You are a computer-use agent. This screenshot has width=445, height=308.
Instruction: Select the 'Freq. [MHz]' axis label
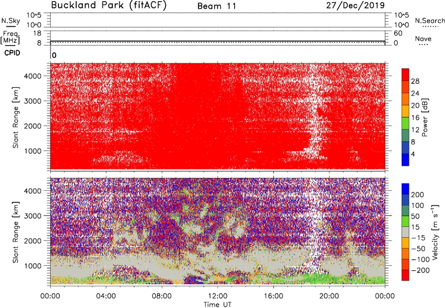[10, 37]
